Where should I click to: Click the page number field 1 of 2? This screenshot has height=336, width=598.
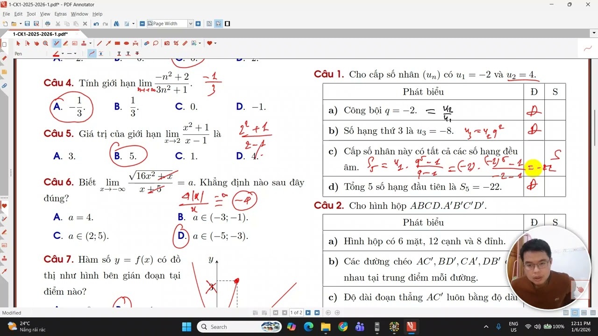(x=296, y=313)
